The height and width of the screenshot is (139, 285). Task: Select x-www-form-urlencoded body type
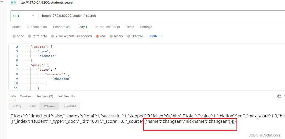pos(53,36)
